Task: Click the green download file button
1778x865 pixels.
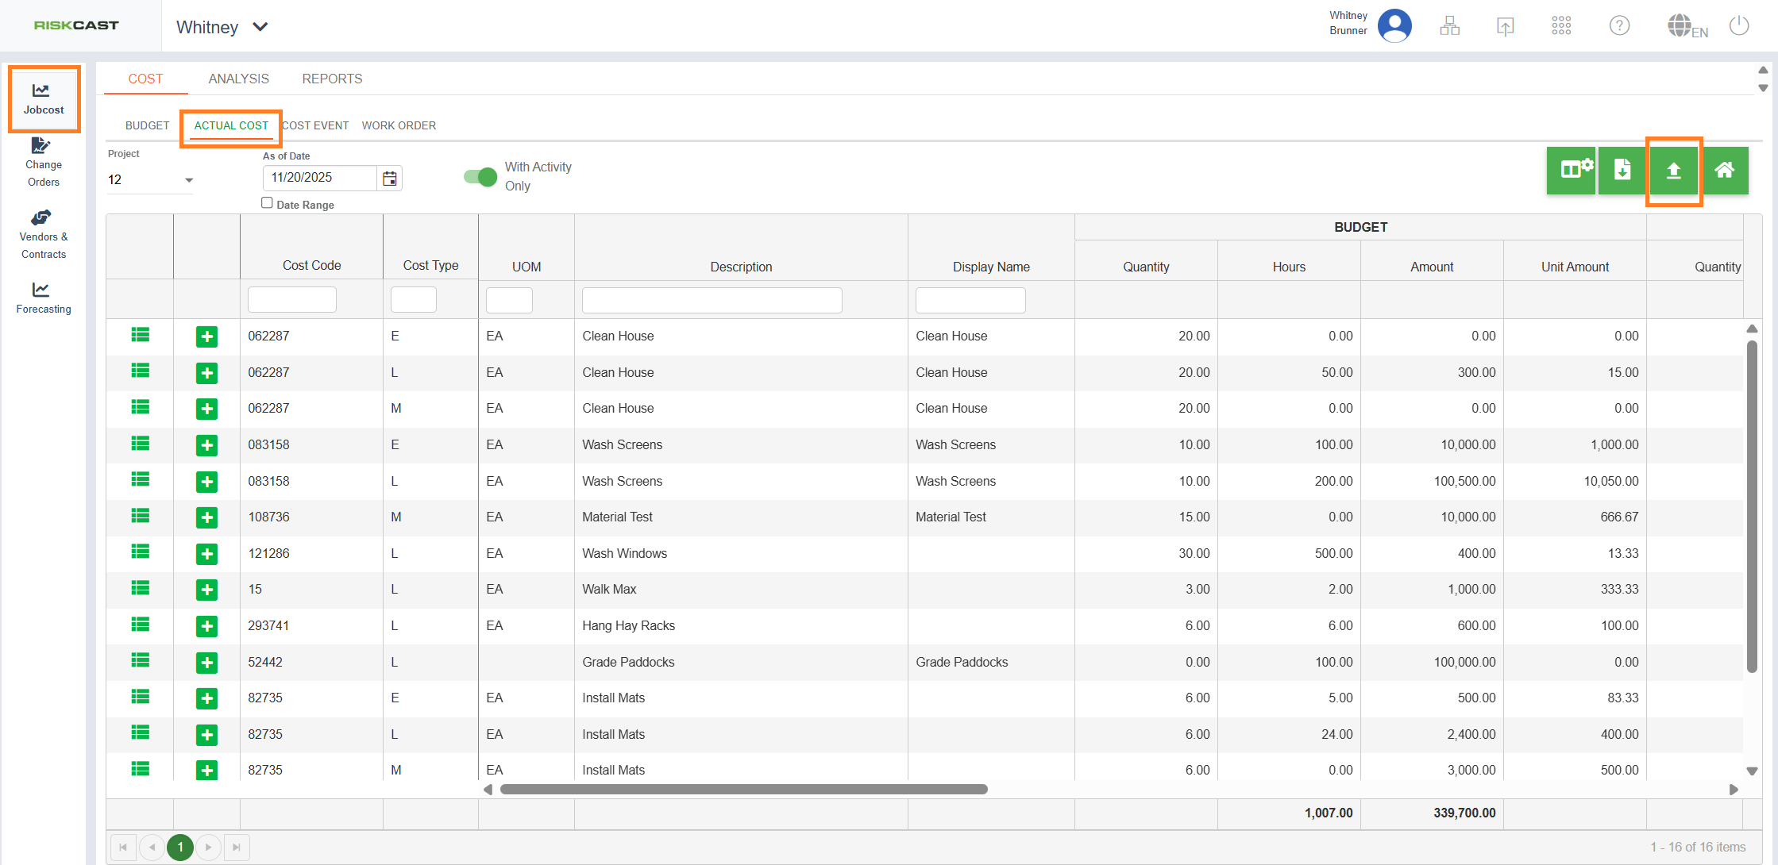Action: (x=1622, y=171)
